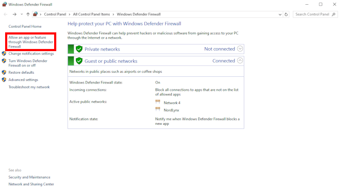
Task: Click the NordLynx network icon
Action: 158,109
